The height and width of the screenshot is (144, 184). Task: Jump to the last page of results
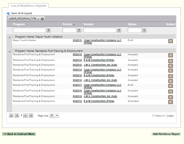31,115
